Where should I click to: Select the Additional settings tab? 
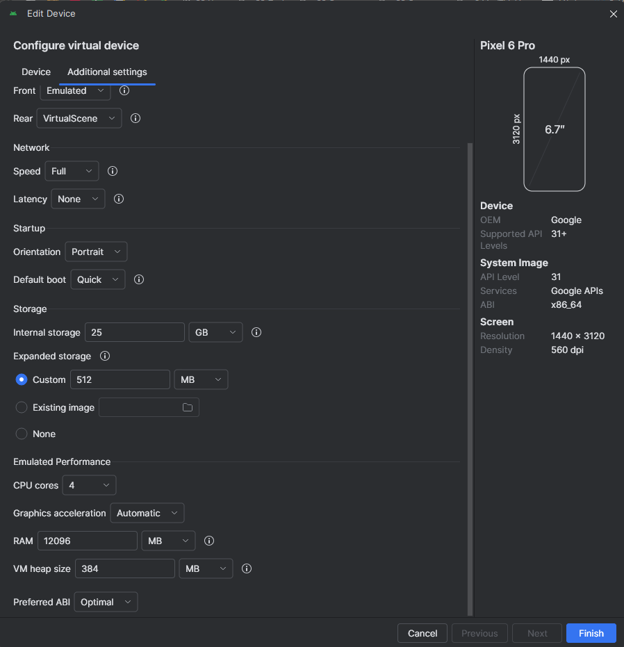[x=107, y=72]
